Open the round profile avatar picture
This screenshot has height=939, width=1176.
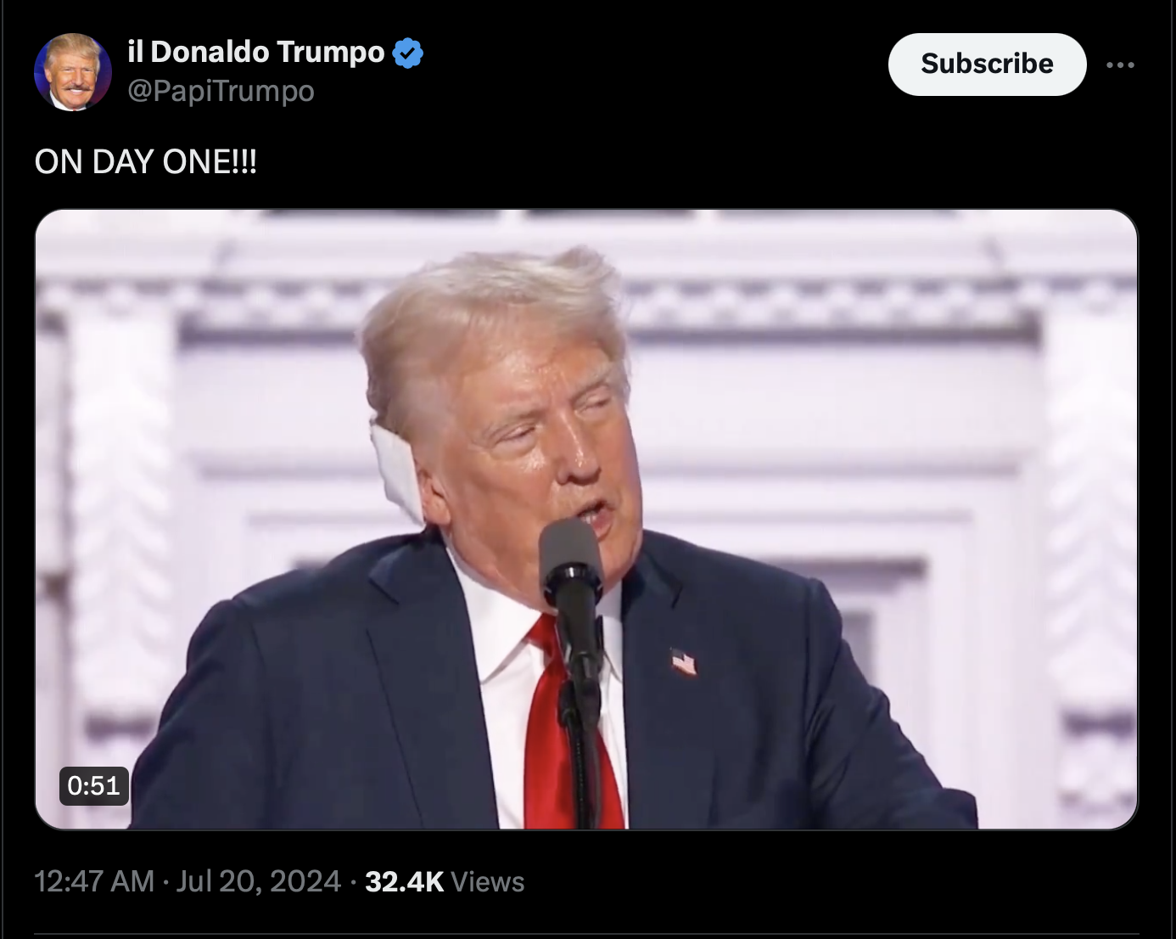[73, 72]
